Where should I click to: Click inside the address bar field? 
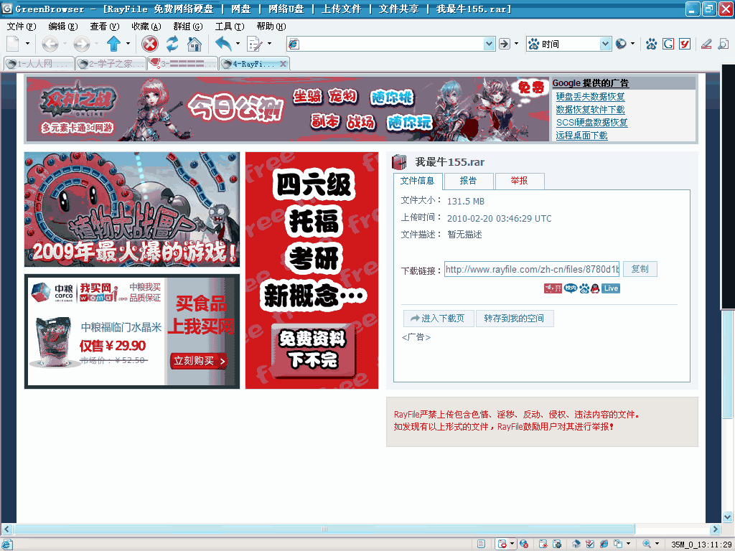391,44
